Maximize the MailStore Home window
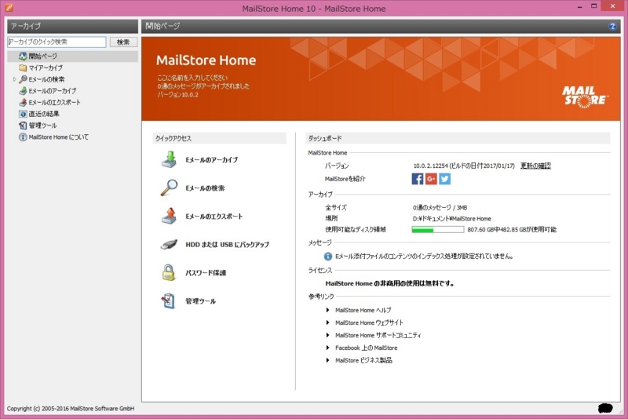The image size is (628, 419). (594, 6)
